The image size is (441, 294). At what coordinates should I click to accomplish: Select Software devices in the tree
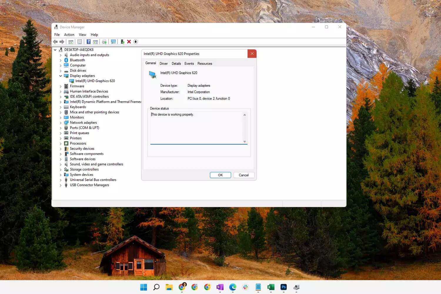(83, 159)
